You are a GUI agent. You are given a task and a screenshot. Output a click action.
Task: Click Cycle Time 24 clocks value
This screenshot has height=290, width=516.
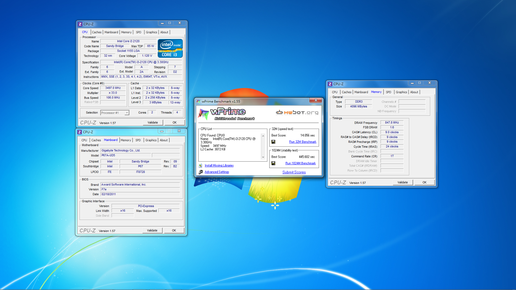click(392, 146)
